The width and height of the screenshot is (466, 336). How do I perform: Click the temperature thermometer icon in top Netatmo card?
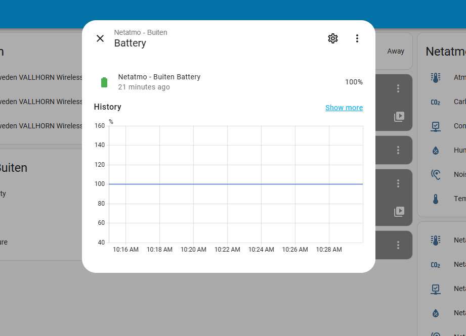[x=435, y=199]
